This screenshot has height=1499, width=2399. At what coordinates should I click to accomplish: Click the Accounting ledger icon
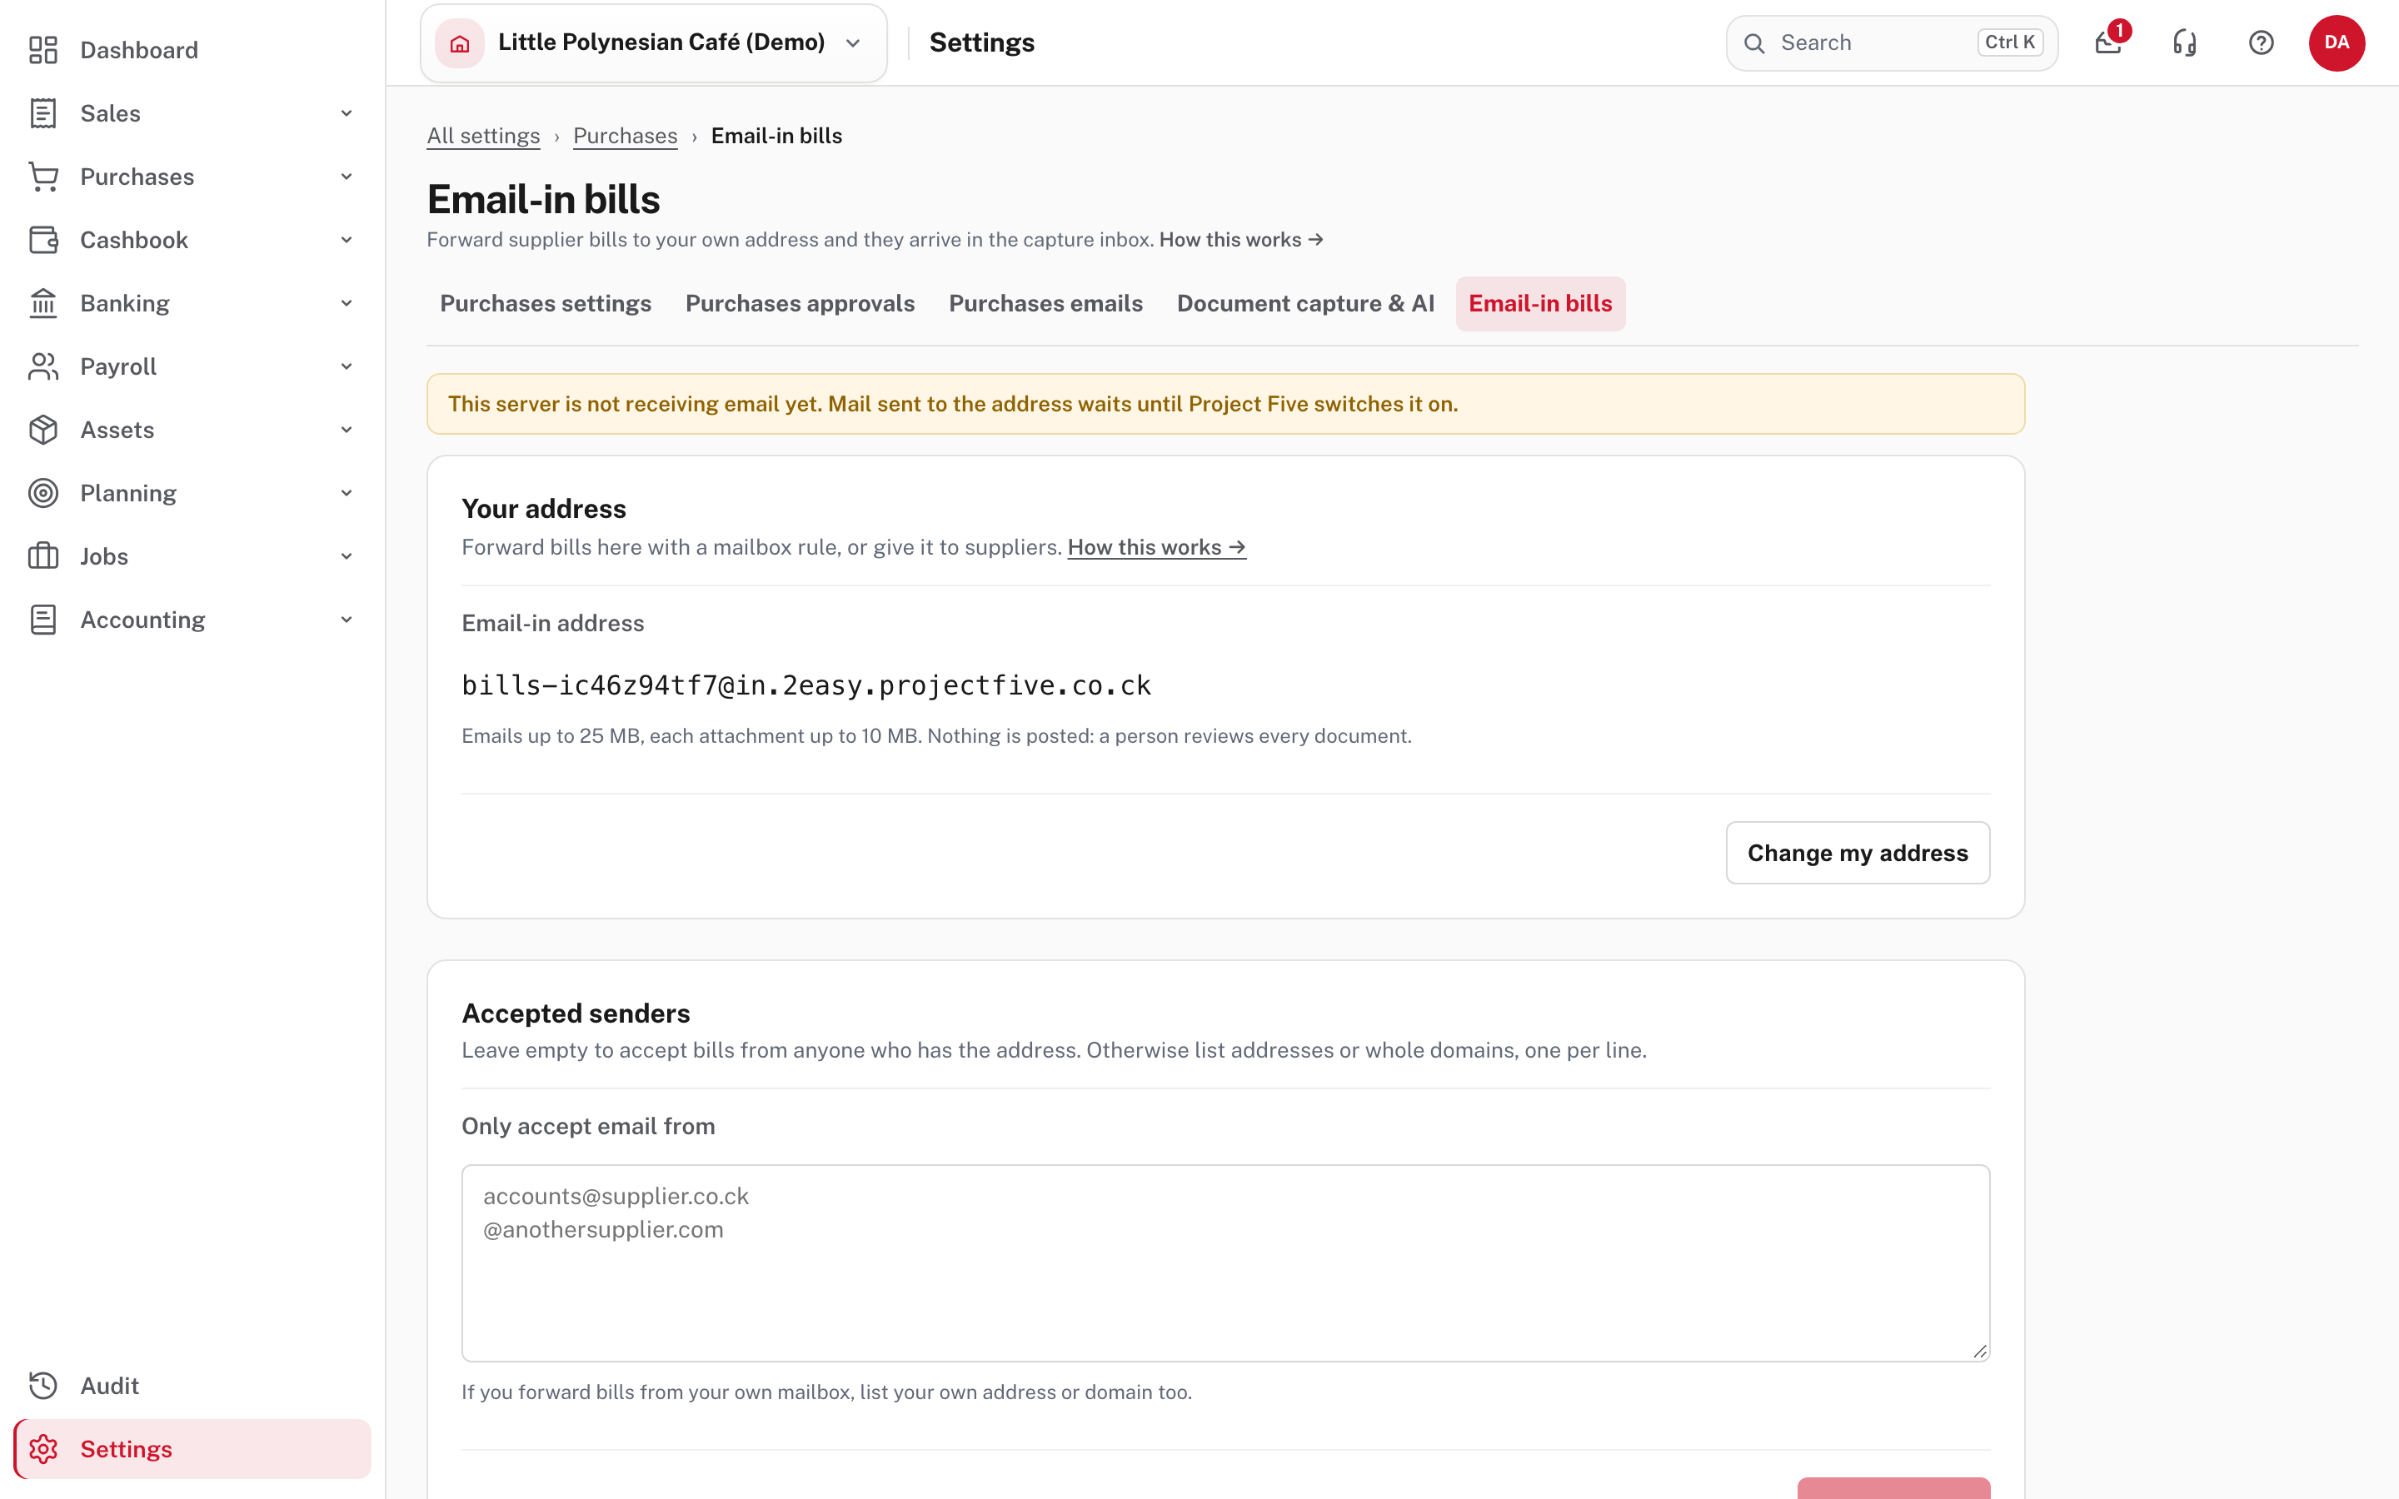click(42, 620)
